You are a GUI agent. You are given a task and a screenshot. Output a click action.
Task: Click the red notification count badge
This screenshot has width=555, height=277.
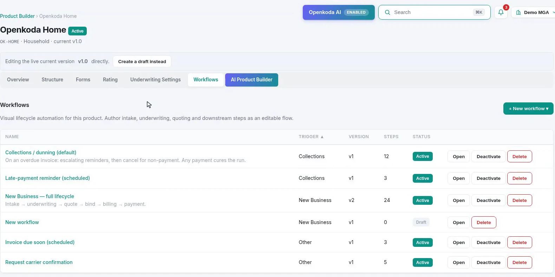pyautogui.click(x=506, y=7)
